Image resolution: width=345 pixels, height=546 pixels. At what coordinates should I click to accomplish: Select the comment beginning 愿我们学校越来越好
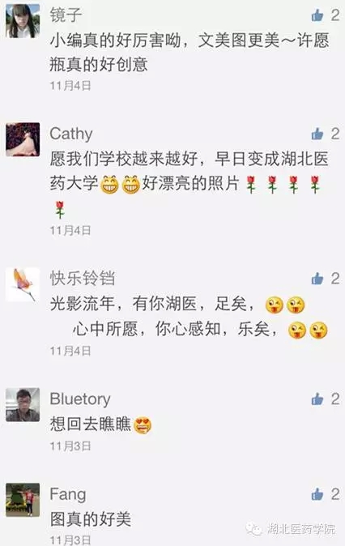pyautogui.click(x=189, y=183)
